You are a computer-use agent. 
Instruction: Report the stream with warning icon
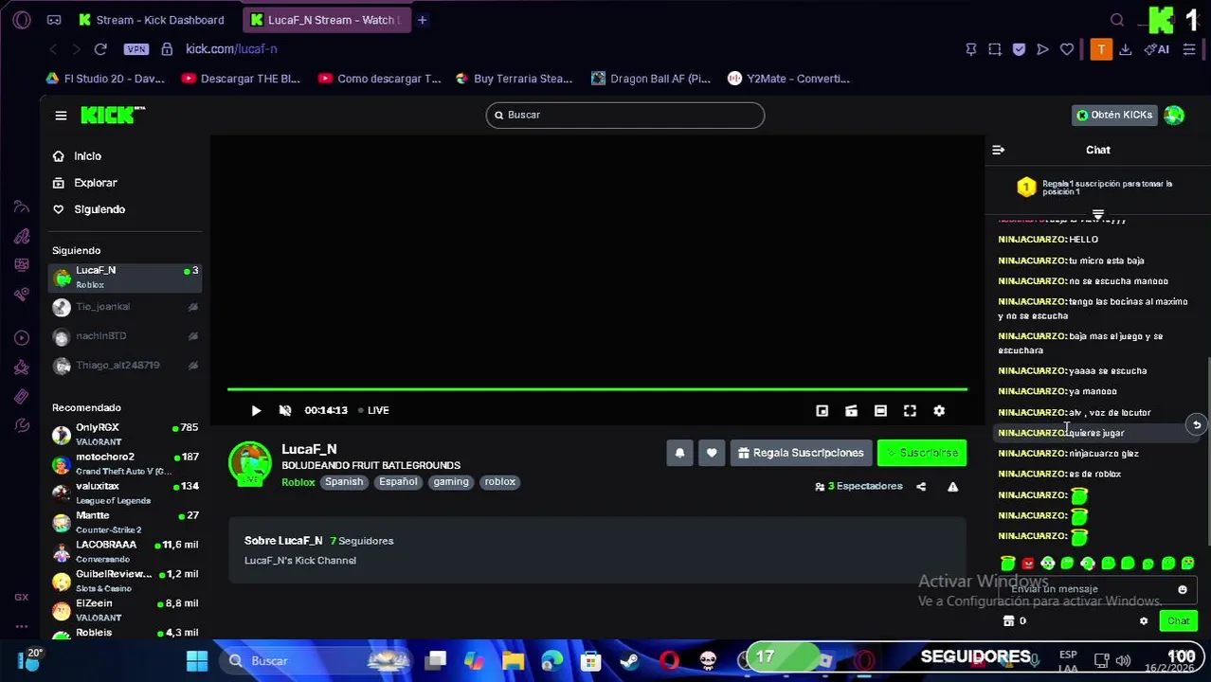point(952,487)
